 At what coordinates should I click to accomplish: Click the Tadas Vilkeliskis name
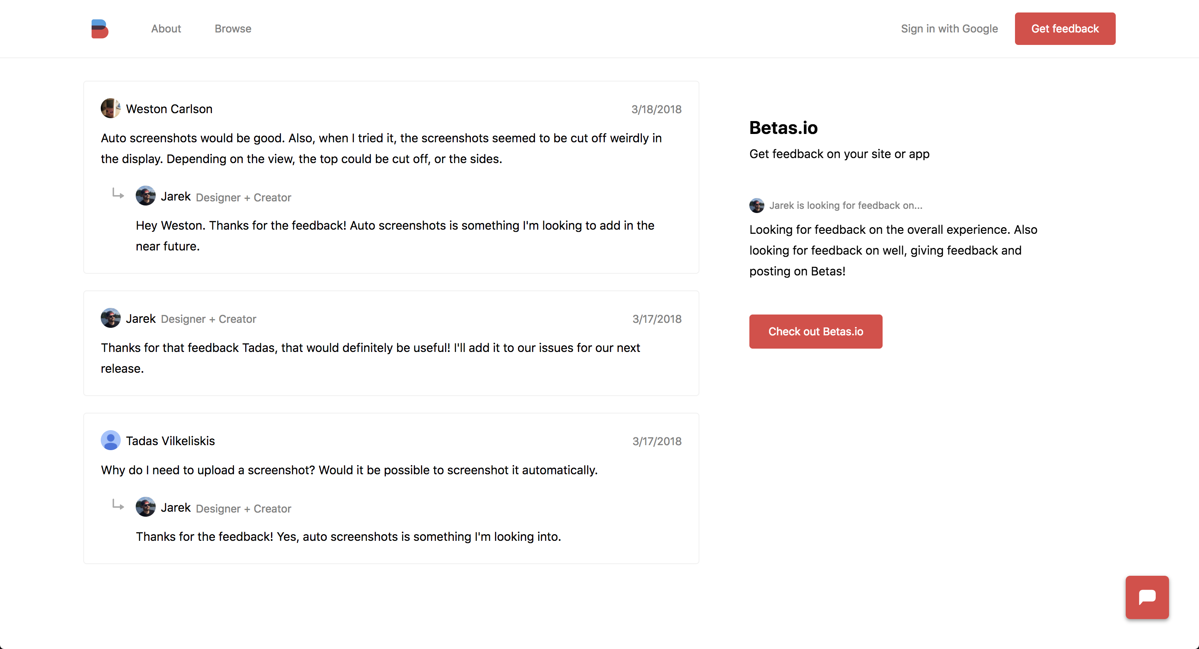[x=170, y=441]
